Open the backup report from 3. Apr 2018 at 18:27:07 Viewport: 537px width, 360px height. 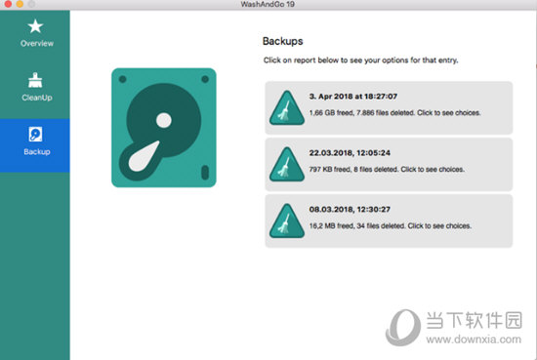click(389, 107)
